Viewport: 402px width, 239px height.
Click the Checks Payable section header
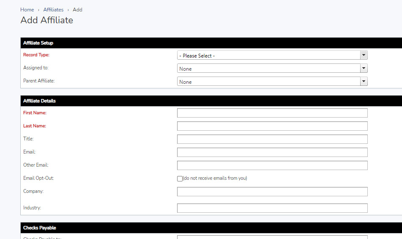coord(39,228)
